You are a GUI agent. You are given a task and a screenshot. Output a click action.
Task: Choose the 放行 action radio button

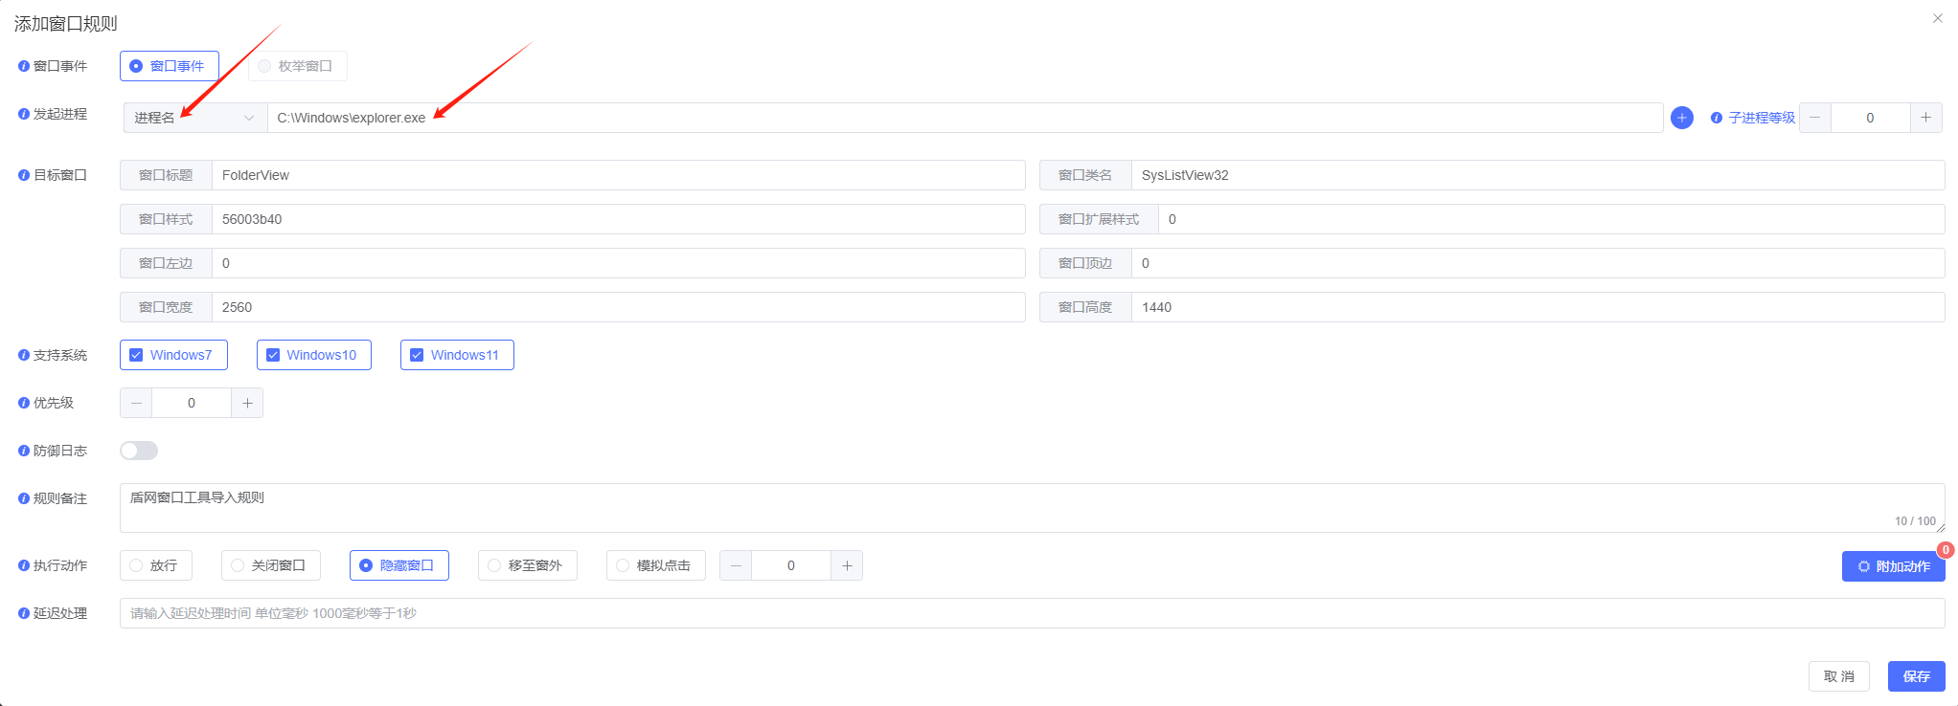tap(137, 565)
